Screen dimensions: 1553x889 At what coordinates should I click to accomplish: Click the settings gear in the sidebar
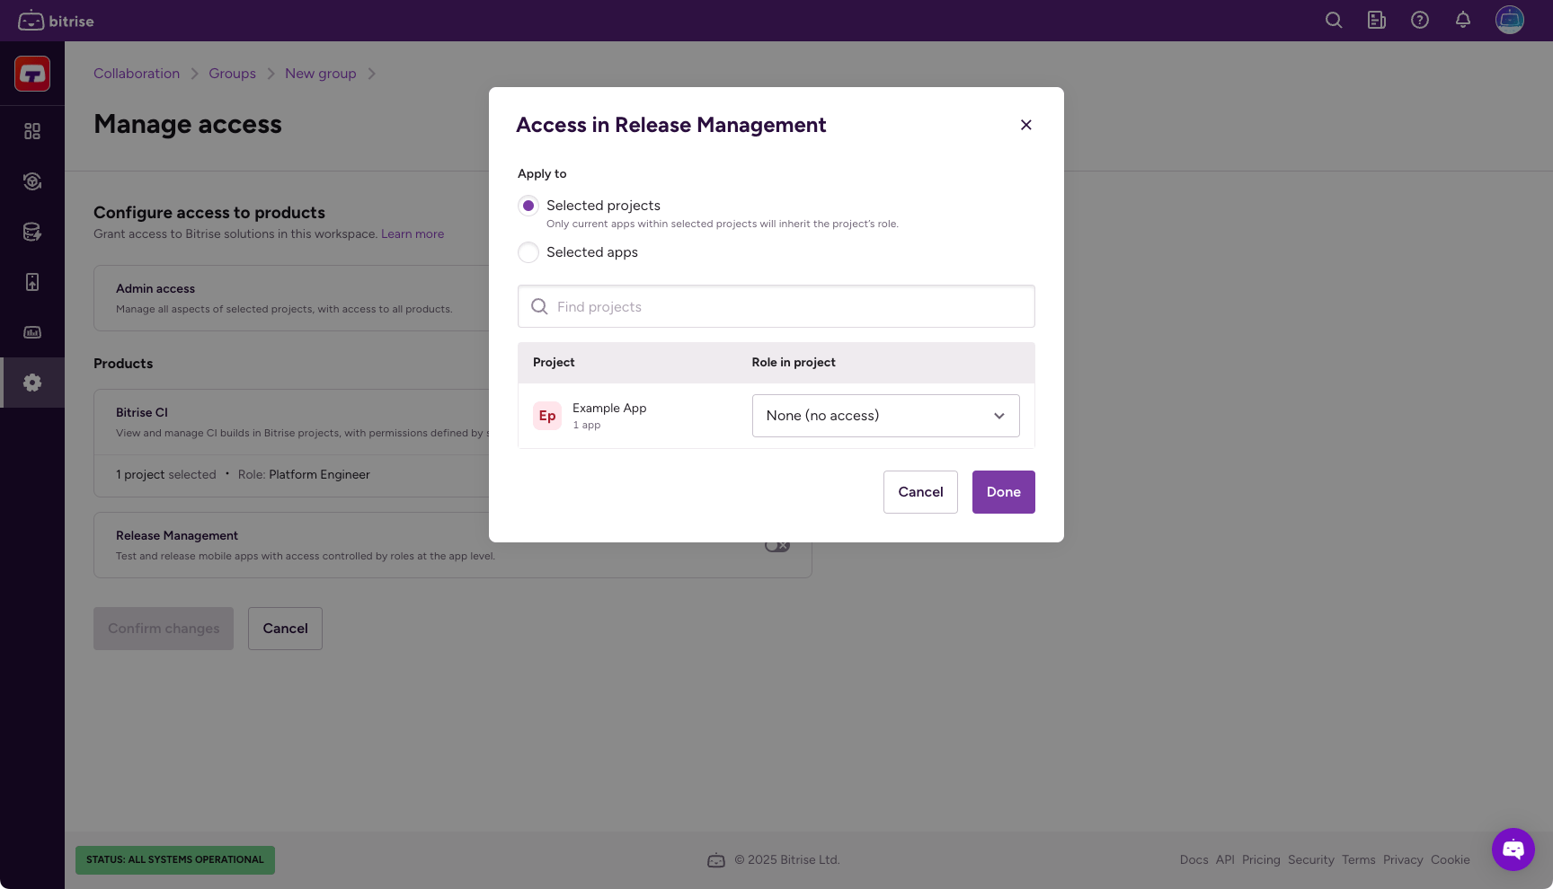pyautogui.click(x=32, y=382)
